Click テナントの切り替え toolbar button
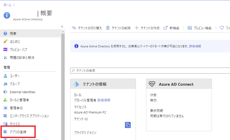Viewport: 230px width, 140px height. [x=87, y=28]
